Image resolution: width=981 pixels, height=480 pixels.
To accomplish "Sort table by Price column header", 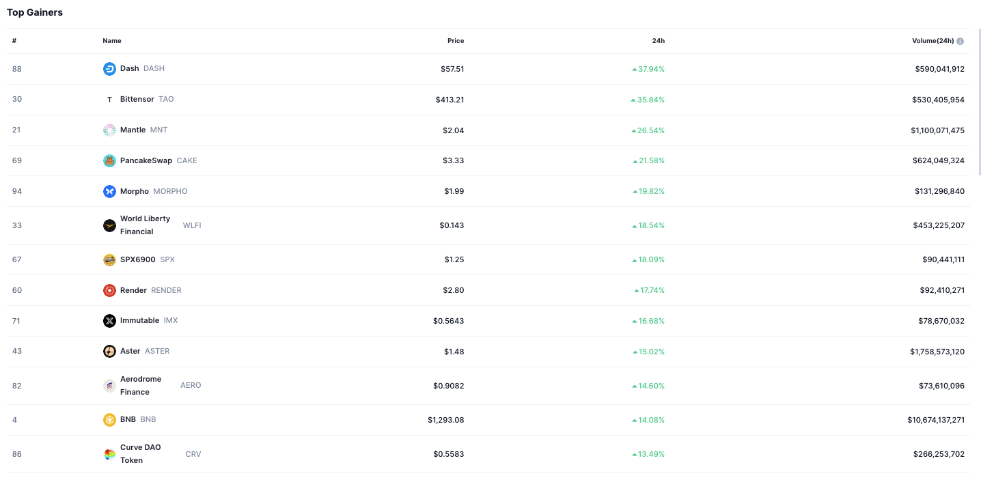I will tap(455, 41).
